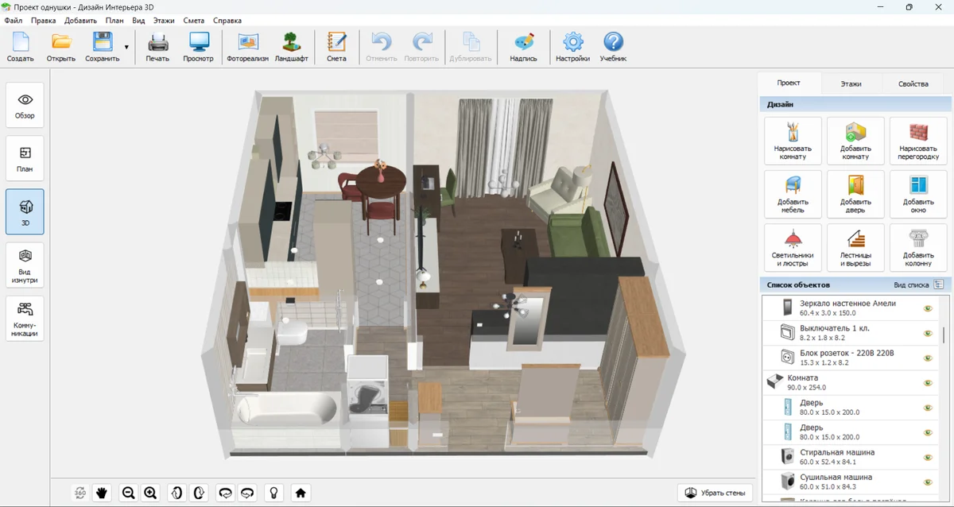This screenshot has height=507, width=954.
Task: Select the hand pan tool
Action: [x=102, y=493]
